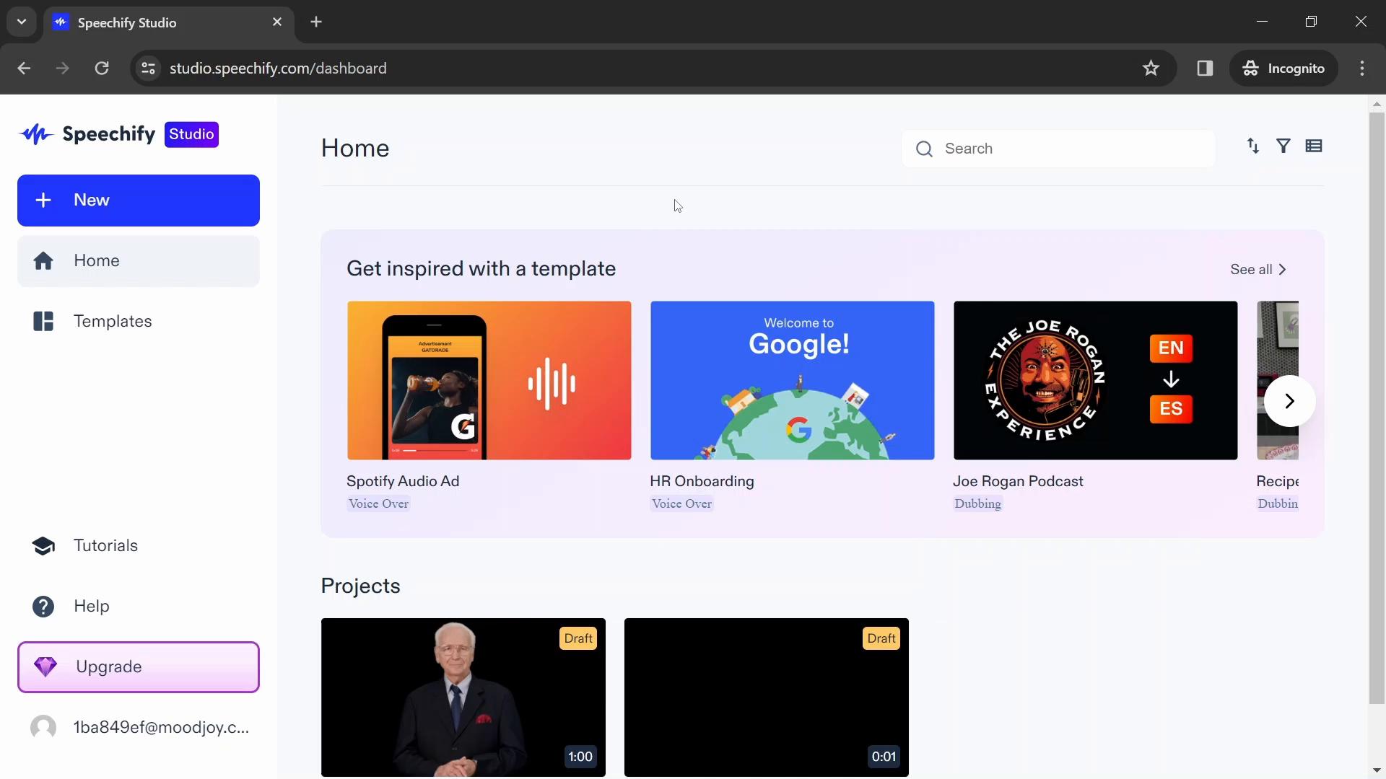The image size is (1386, 779).
Task: Click the Tutorials icon in sidebar
Action: [x=44, y=545]
